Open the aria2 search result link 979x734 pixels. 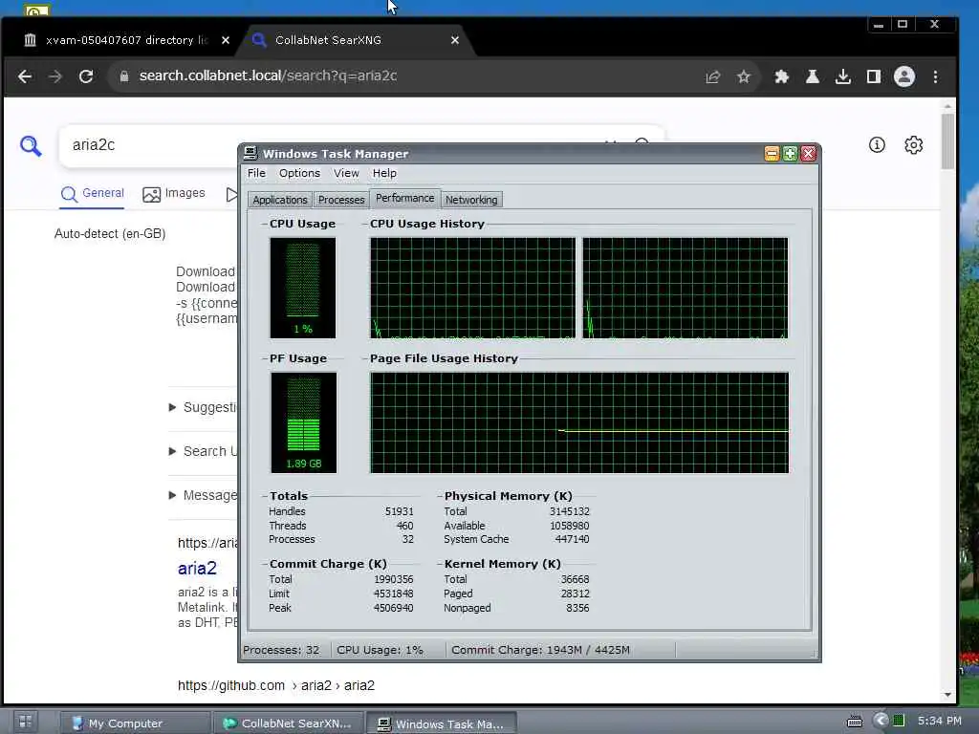[197, 568]
